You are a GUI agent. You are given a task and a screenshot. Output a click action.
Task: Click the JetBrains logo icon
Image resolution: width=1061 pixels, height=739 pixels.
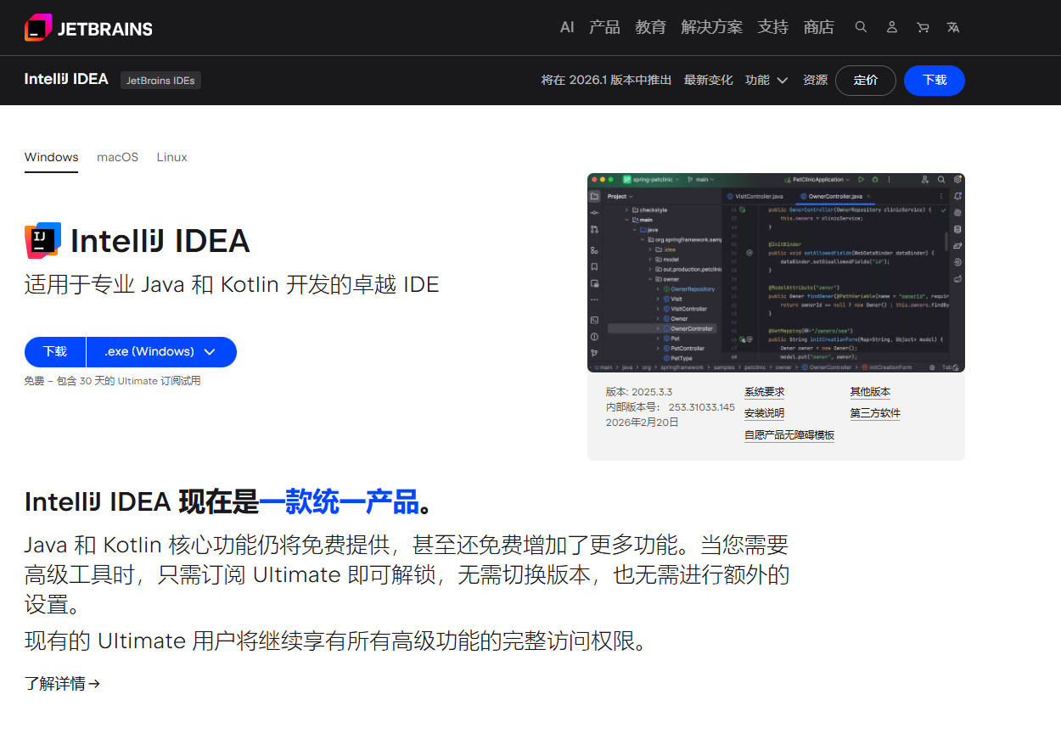38,28
